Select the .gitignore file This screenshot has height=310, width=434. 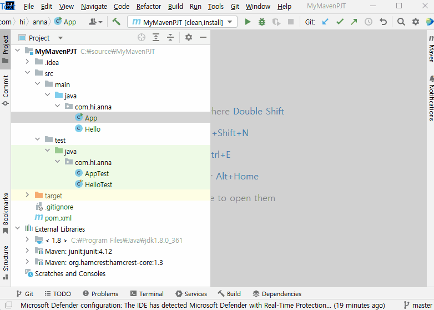tap(110, 207)
